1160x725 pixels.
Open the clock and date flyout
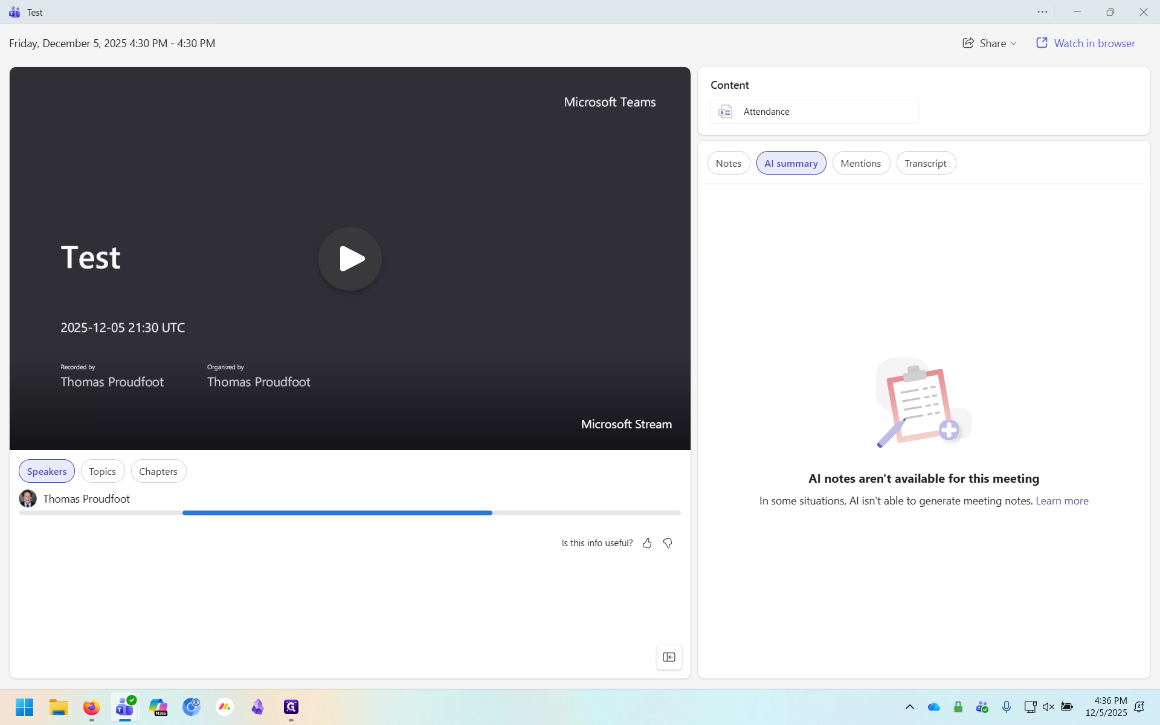click(x=1106, y=707)
